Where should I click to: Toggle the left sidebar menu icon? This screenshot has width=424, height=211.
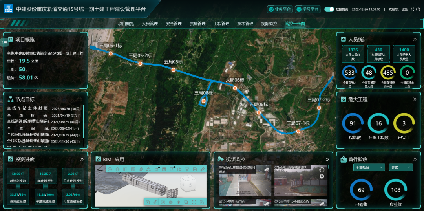[4, 42]
